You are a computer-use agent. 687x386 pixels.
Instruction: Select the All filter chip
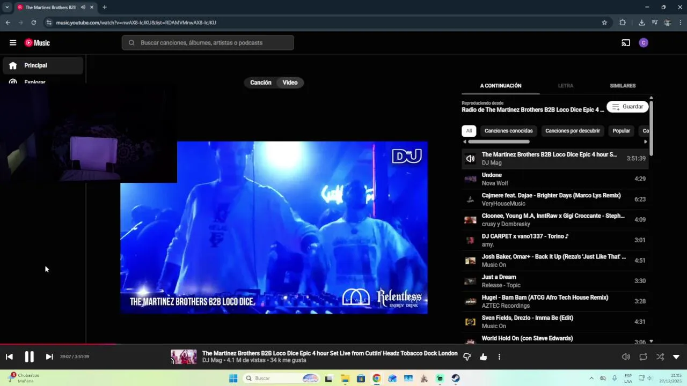tap(469, 131)
